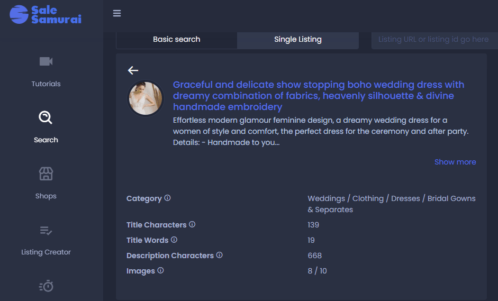The height and width of the screenshot is (301, 498).
Task: Click the info icon beside Title Words
Action: (x=174, y=240)
